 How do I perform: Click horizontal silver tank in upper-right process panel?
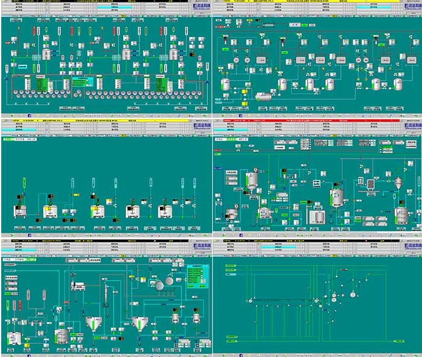(x=263, y=96)
